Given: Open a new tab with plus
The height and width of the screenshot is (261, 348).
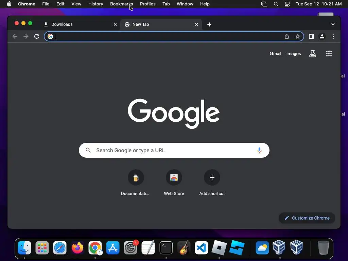Looking at the screenshot, I should tap(209, 24).
